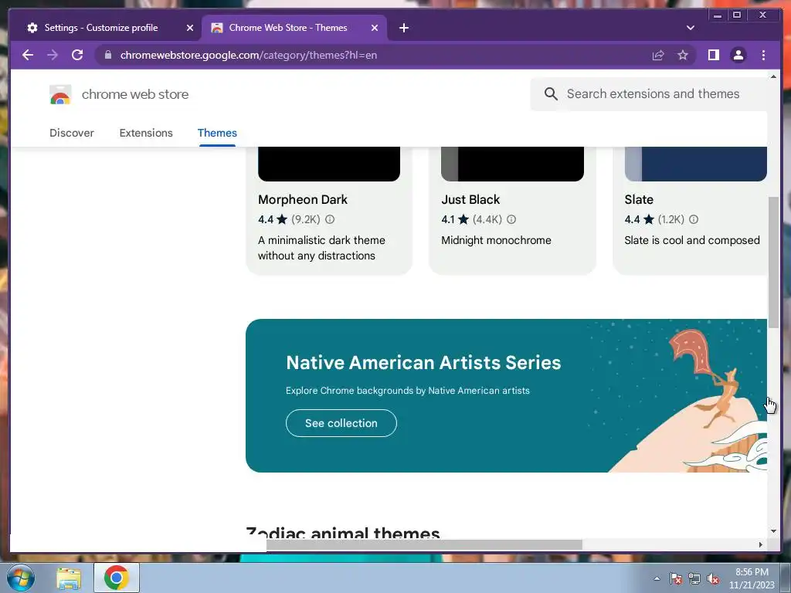Reload the Chrome Web Store page

77,55
